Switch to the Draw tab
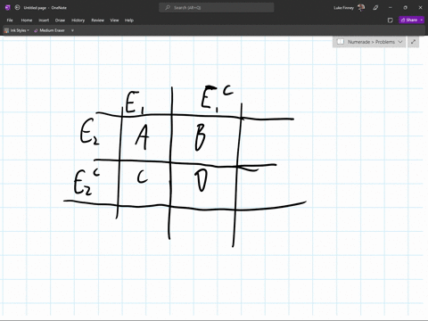The image size is (428, 321). 60,21
